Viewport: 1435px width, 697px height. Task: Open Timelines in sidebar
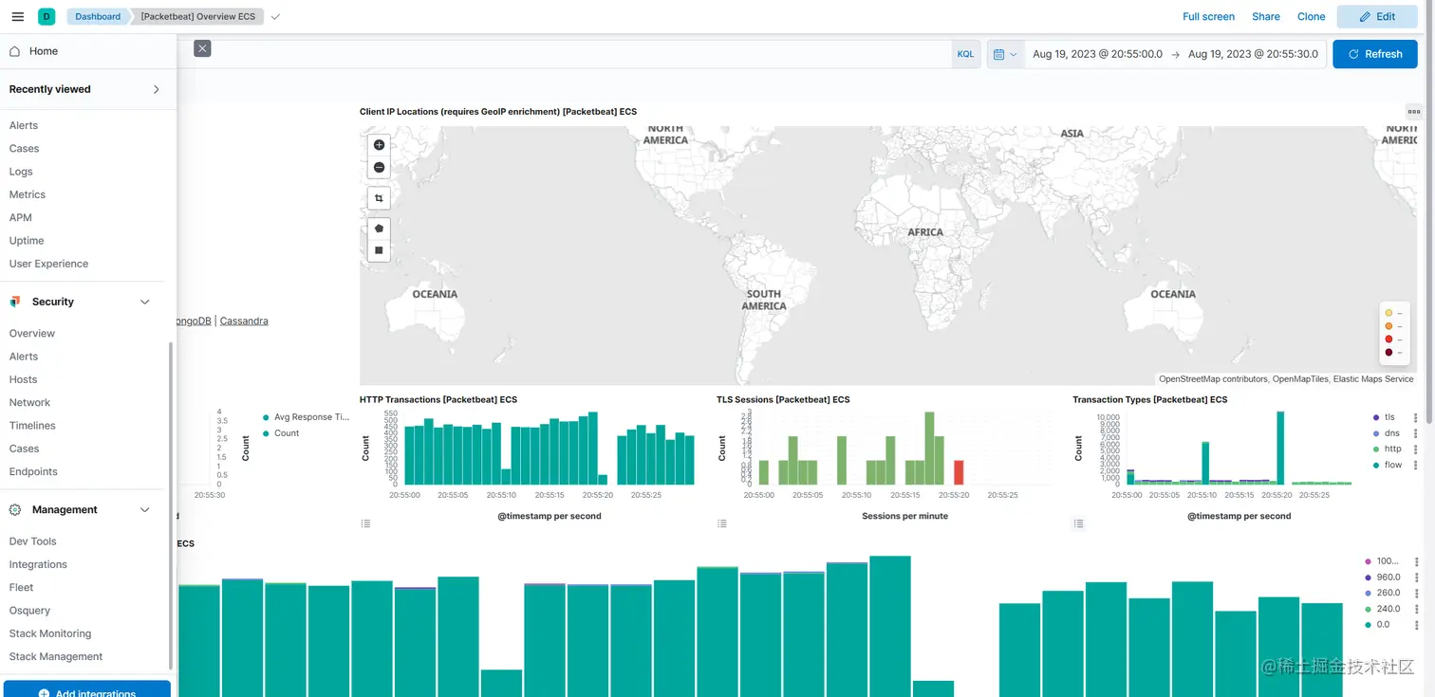click(32, 426)
